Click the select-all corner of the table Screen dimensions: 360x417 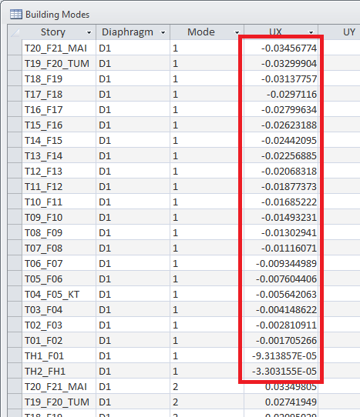click(15, 32)
